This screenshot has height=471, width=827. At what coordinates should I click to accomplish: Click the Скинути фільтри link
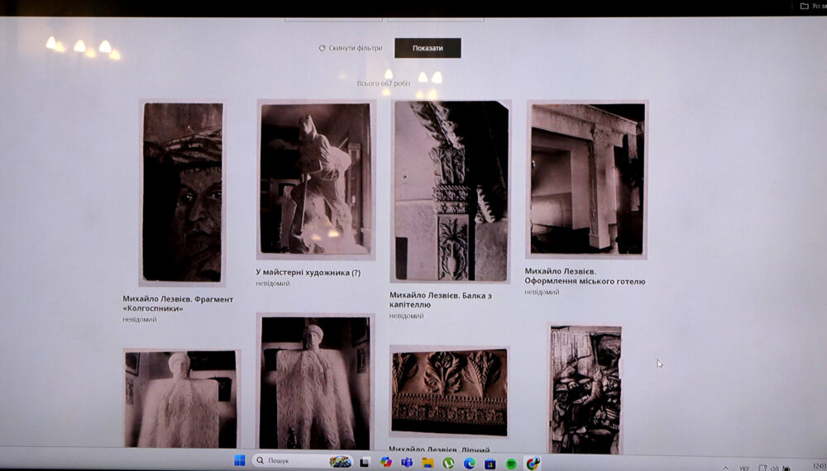(x=355, y=48)
